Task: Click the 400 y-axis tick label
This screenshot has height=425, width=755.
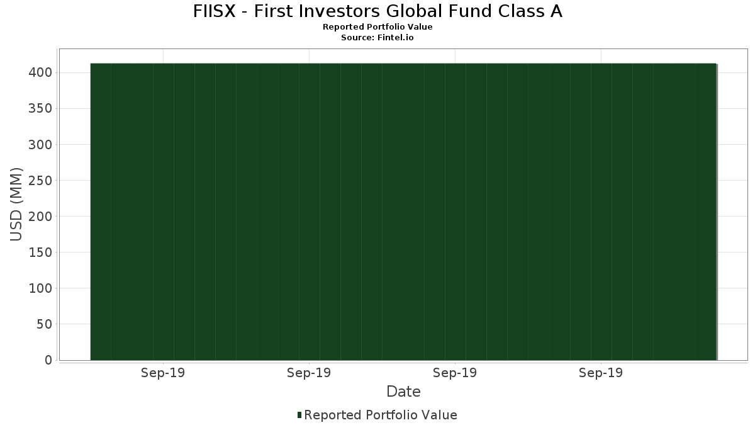Action: [40, 73]
